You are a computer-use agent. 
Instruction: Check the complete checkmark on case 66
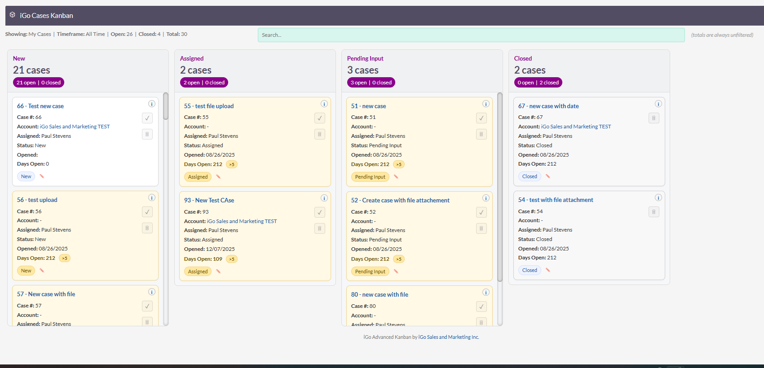(x=147, y=118)
